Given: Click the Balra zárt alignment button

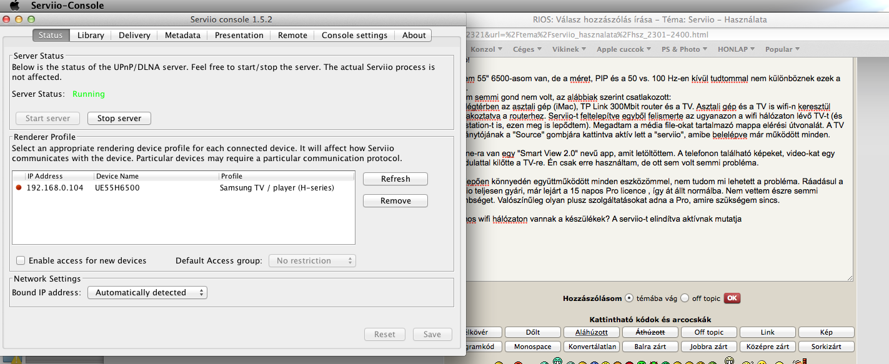Looking at the screenshot, I should point(650,347).
